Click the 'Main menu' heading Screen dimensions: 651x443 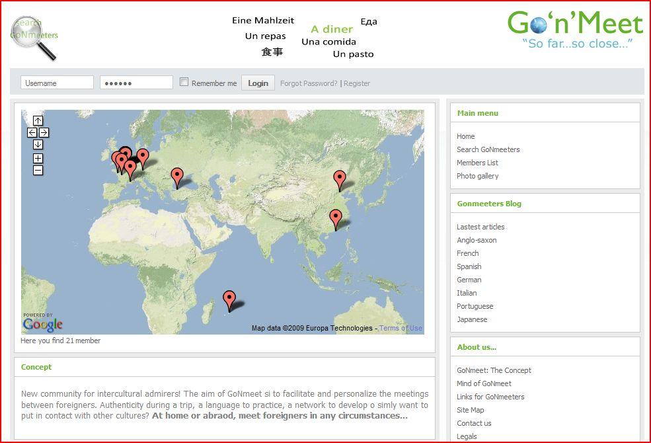pyautogui.click(x=478, y=113)
